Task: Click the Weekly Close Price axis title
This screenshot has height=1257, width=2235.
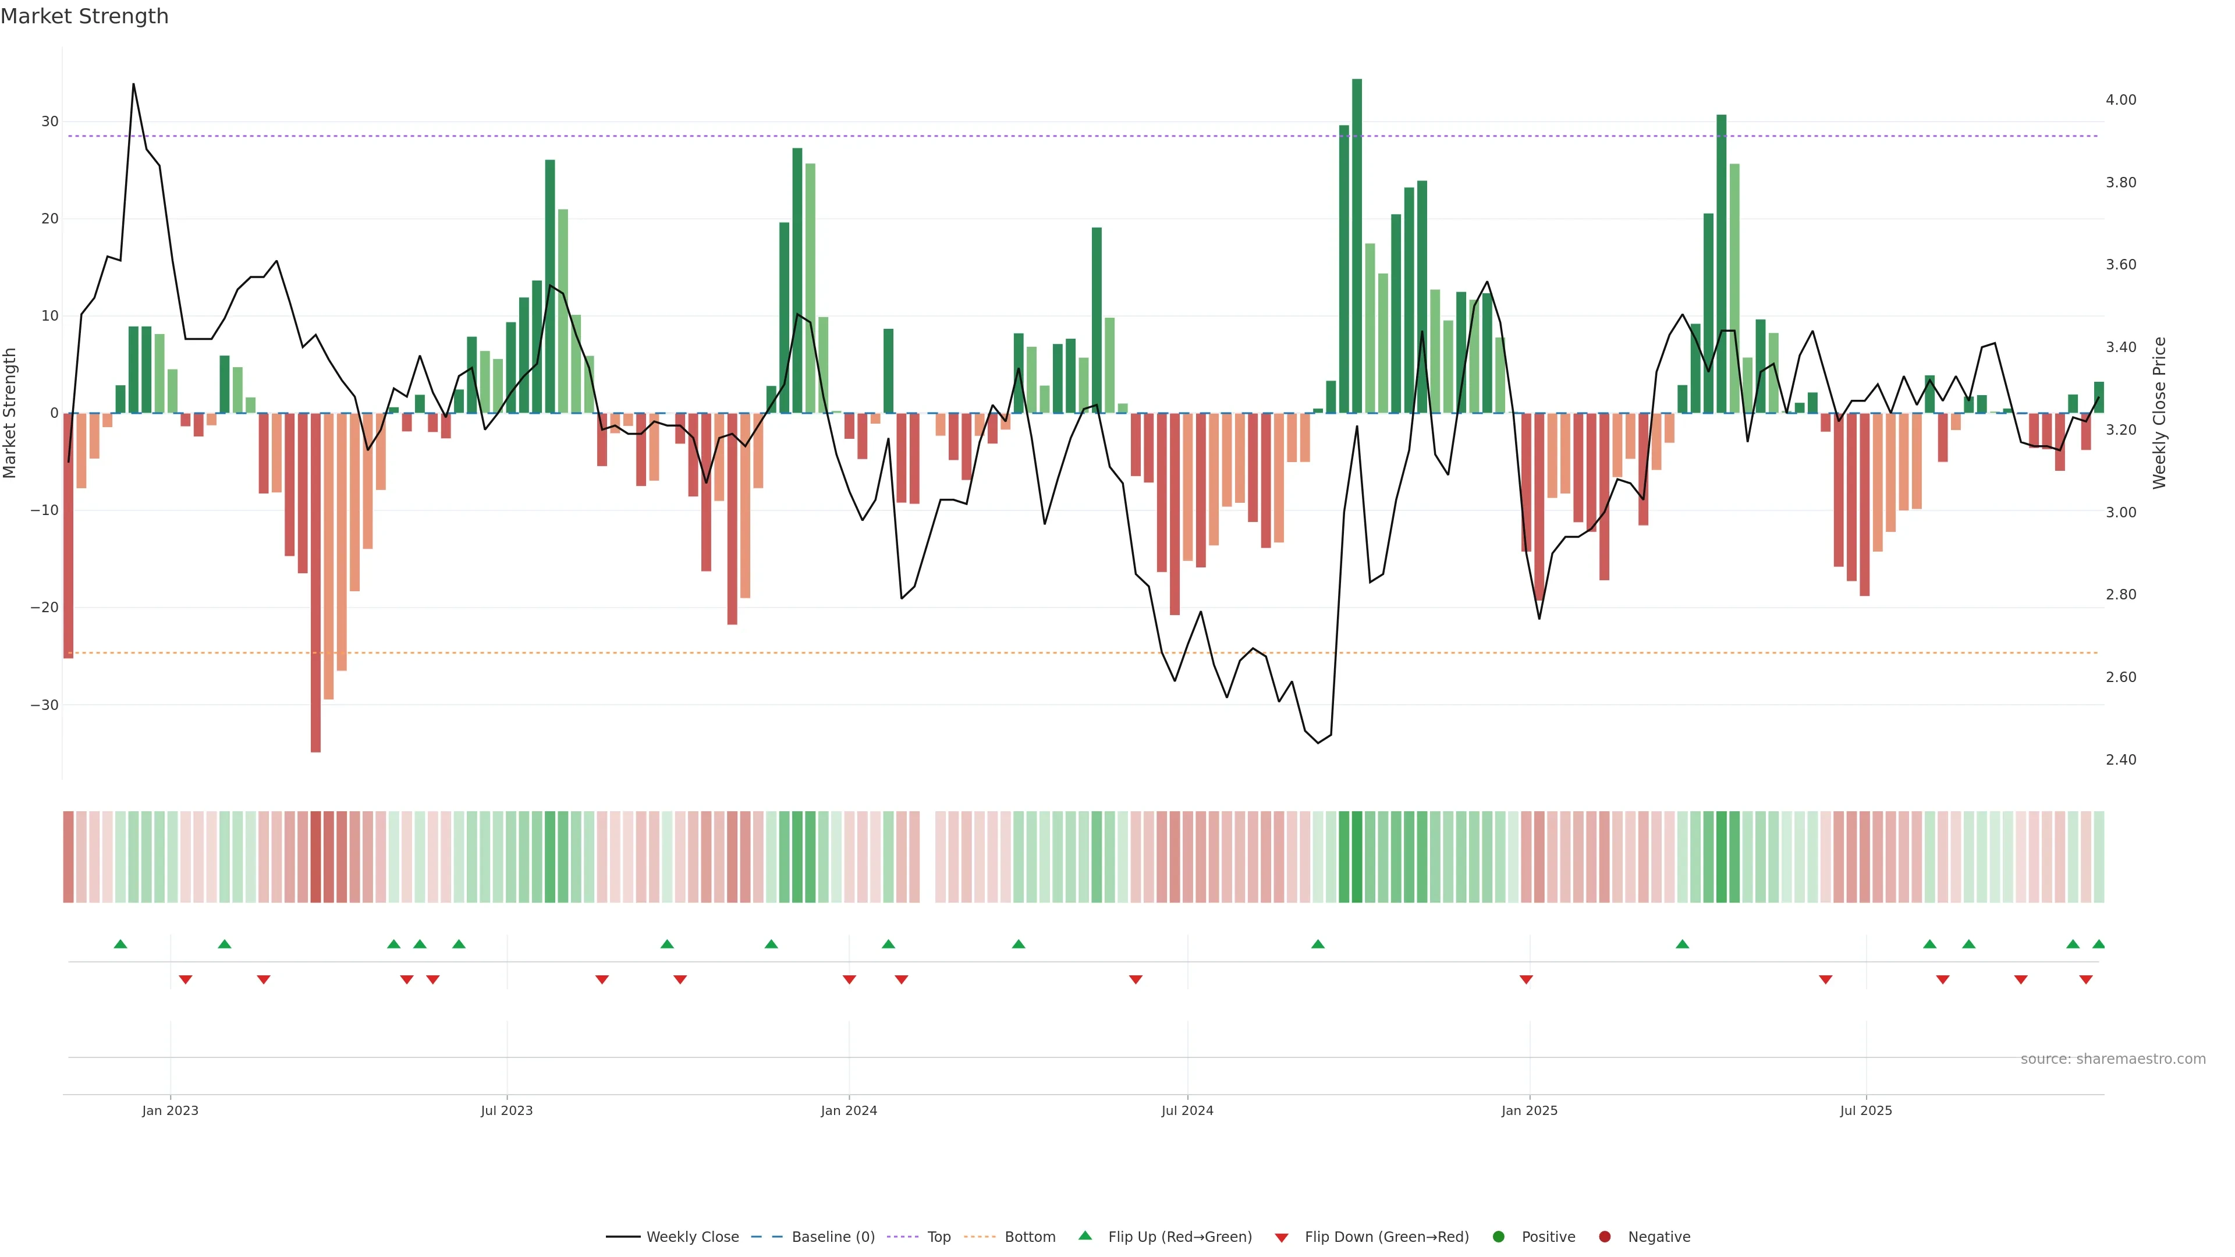Action: (x=2159, y=413)
